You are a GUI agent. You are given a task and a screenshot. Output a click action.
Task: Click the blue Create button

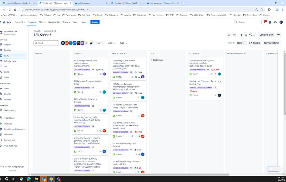pos(95,22)
